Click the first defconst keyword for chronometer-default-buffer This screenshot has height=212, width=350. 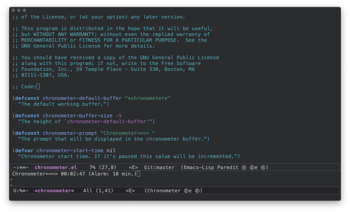[27, 98]
